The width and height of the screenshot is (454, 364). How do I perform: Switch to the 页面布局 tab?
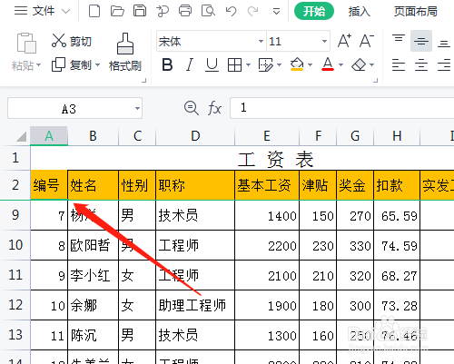tap(416, 12)
